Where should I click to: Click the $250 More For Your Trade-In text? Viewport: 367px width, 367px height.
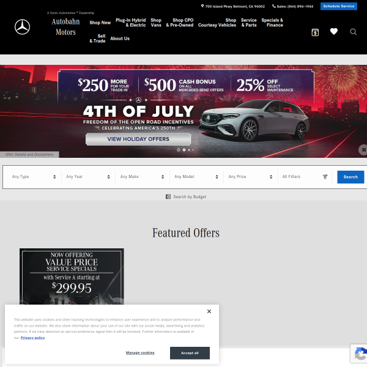coord(103,85)
